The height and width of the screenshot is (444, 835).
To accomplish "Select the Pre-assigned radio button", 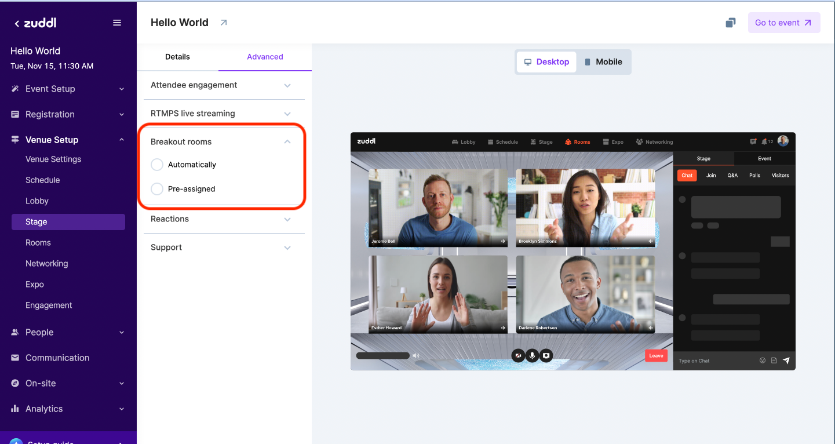I will click(x=157, y=189).
